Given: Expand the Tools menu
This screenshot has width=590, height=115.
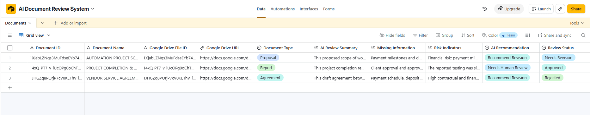Looking at the screenshot, I should point(577,23).
